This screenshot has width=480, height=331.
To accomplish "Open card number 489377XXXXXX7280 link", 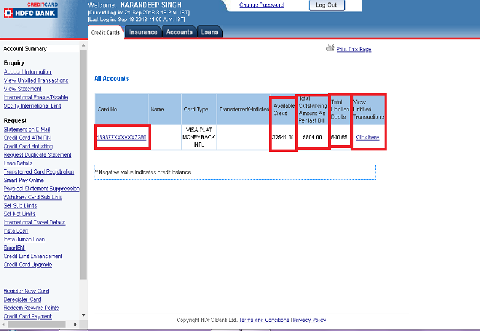I will (x=122, y=138).
